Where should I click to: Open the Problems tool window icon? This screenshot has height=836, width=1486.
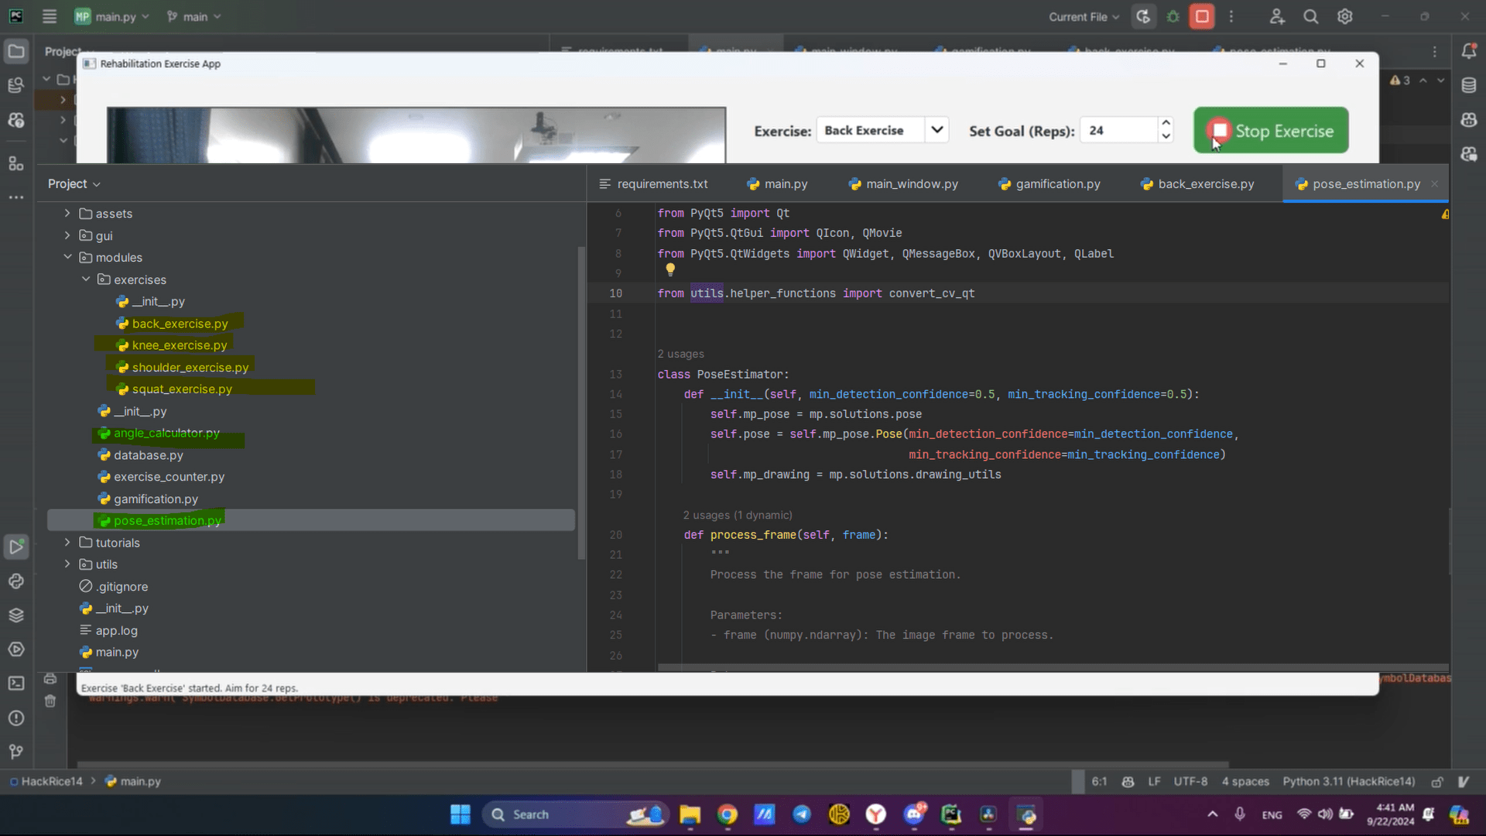[15, 718]
